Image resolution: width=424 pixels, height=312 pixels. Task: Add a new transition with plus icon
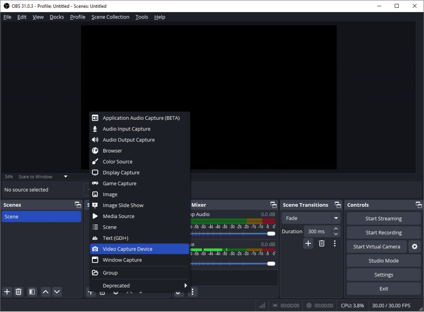pos(308,243)
